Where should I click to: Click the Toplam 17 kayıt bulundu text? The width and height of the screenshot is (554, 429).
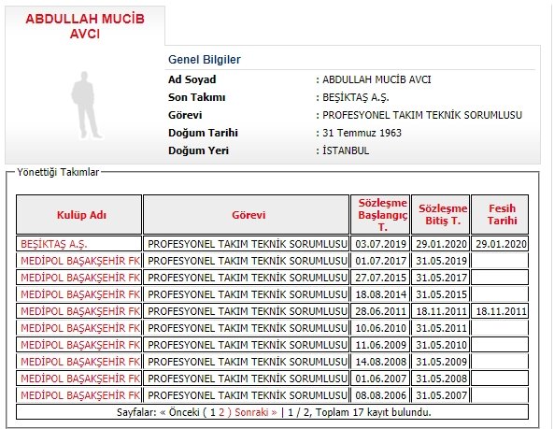click(373, 412)
